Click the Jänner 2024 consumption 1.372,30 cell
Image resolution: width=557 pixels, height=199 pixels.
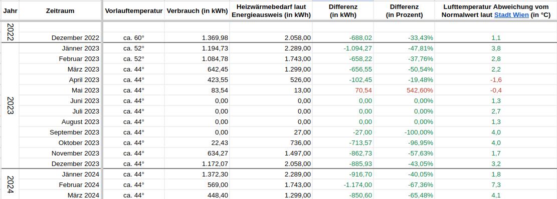point(197,174)
